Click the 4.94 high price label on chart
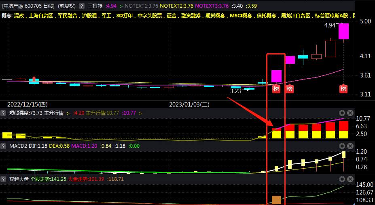The width and height of the screenshot is (375, 205). [x=330, y=25]
